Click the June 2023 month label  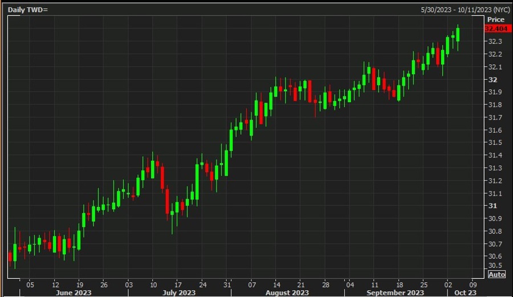click(74, 293)
